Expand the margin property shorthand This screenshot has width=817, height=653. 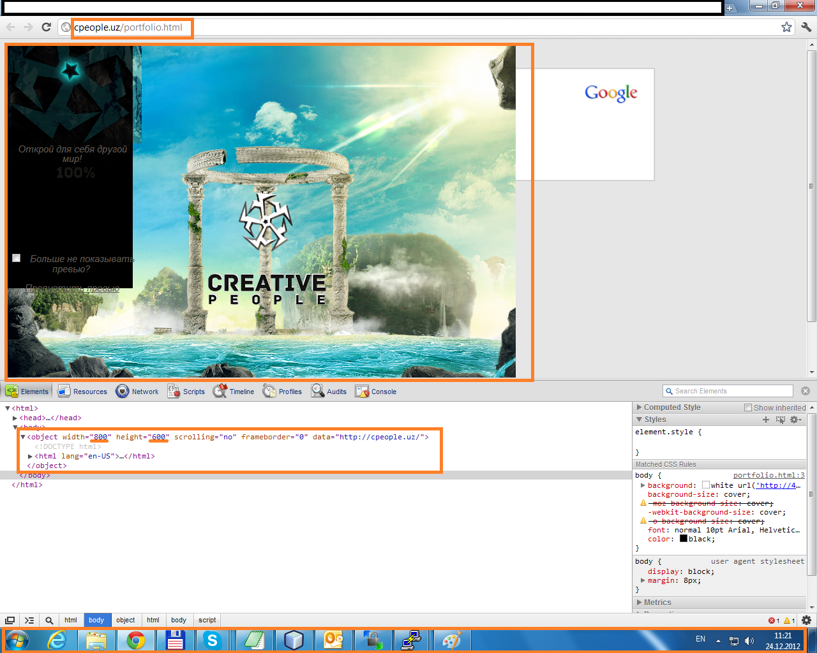[643, 580]
